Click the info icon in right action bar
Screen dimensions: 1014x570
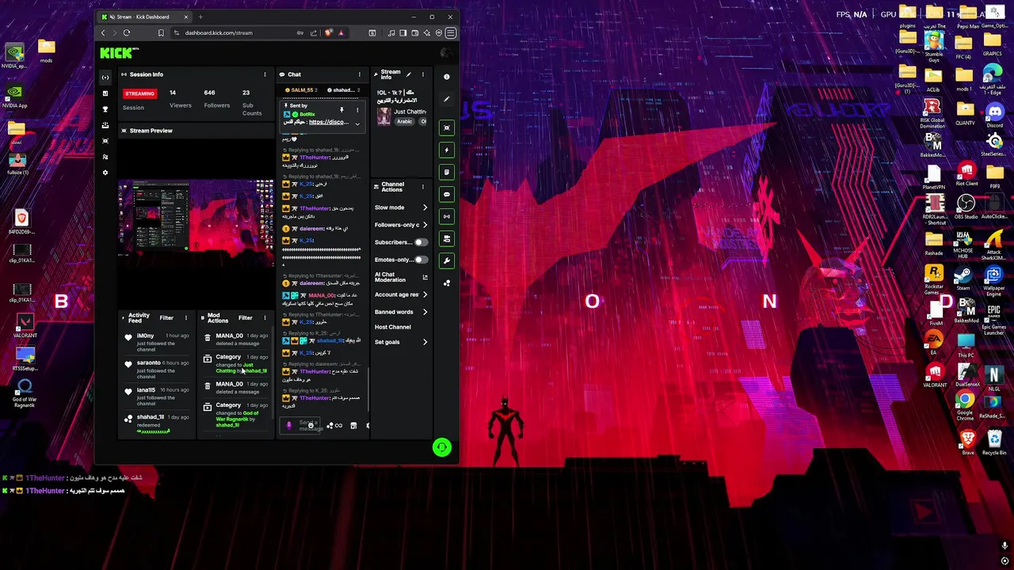(447, 77)
